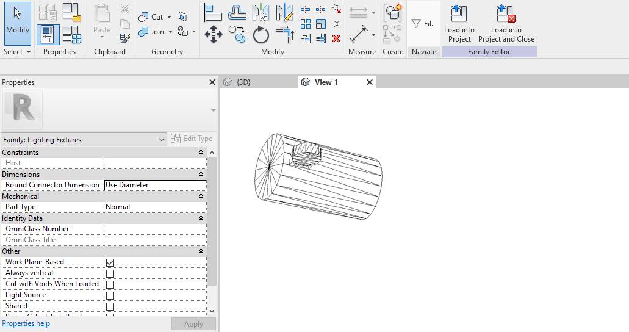Screen dimensions: 629x332
Task: Click Load into Project
Action: [459, 23]
